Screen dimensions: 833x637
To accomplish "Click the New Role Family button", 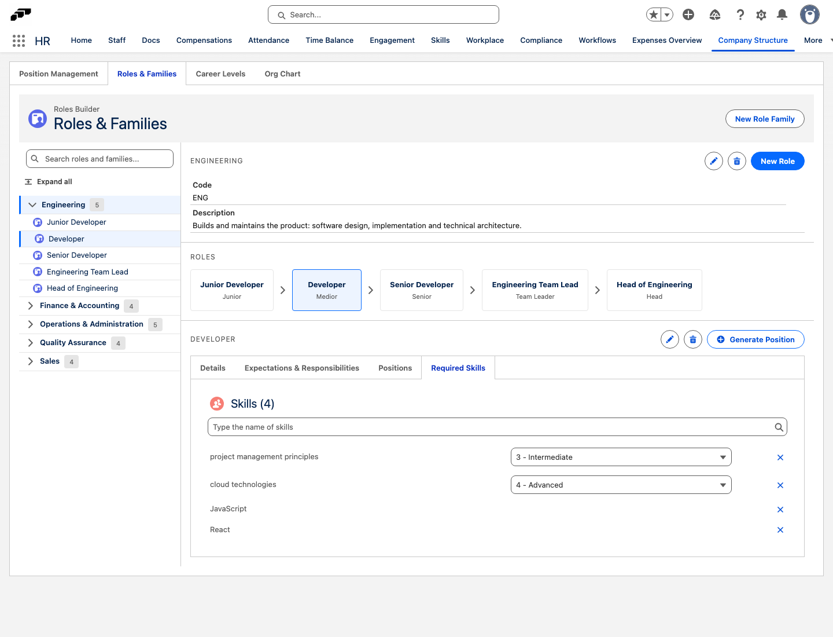I will pyautogui.click(x=765, y=119).
